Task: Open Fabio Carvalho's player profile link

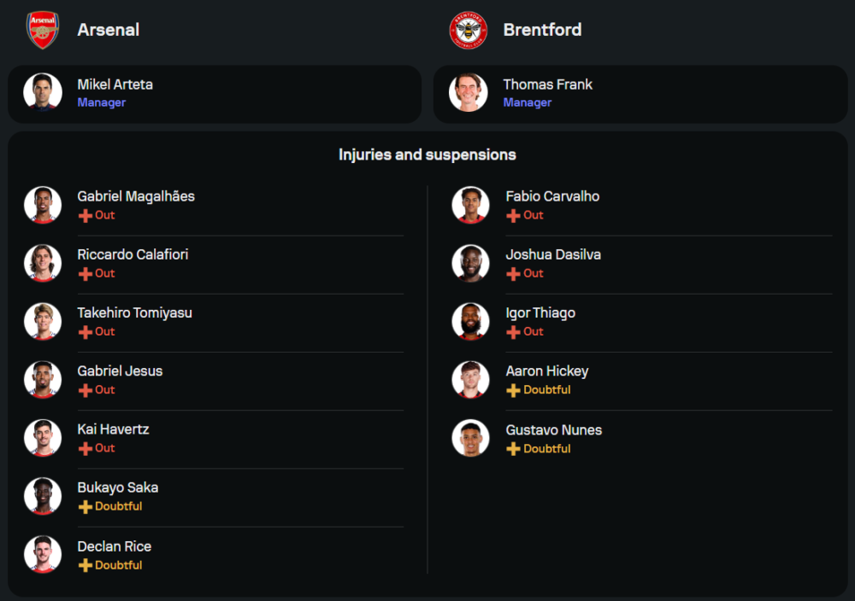Action: click(552, 196)
